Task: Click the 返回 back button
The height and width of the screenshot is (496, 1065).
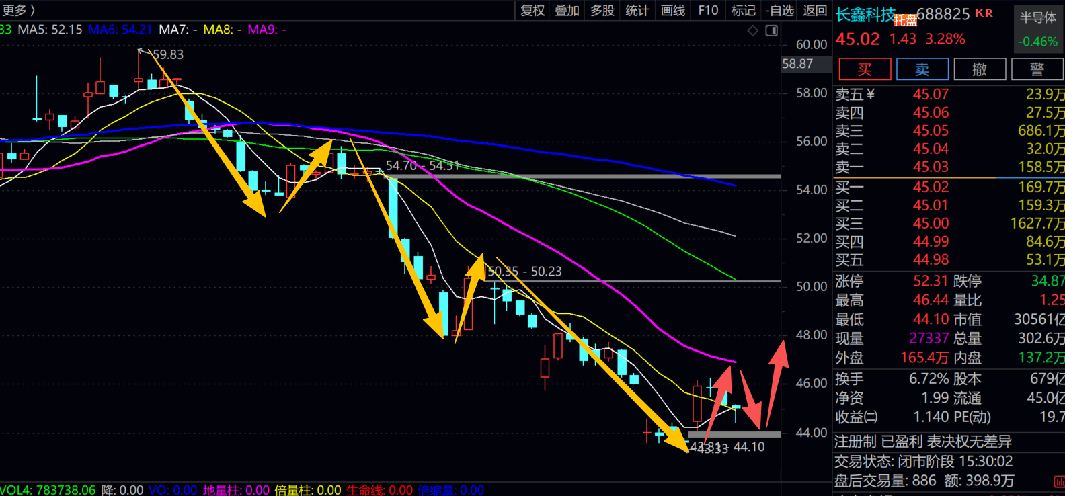Action: pos(815,11)
